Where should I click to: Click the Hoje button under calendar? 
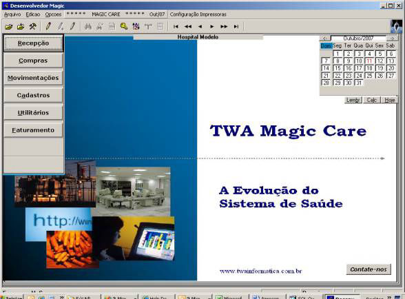point(389,100)
